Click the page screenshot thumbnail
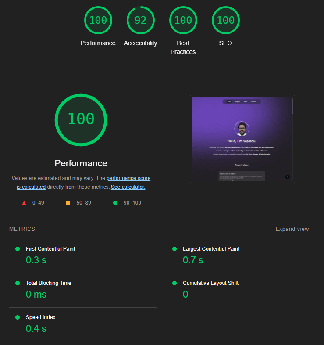 (242, 139)
